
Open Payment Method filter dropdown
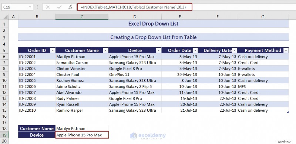pos(286,50)
